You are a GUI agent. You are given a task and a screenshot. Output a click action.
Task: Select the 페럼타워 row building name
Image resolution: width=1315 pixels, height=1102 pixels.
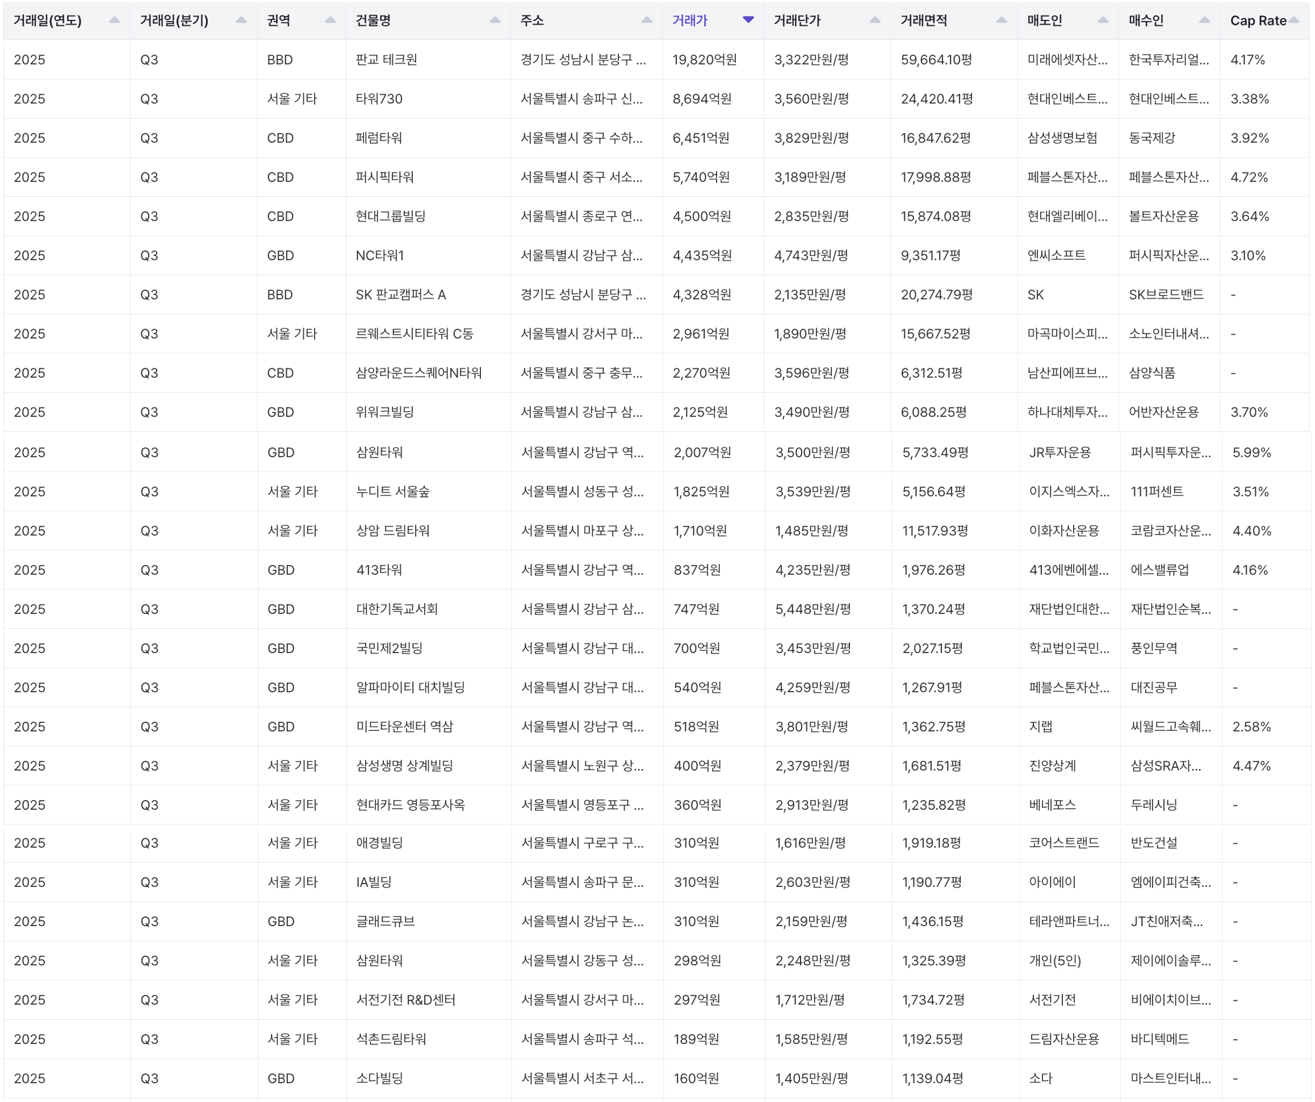379,138
